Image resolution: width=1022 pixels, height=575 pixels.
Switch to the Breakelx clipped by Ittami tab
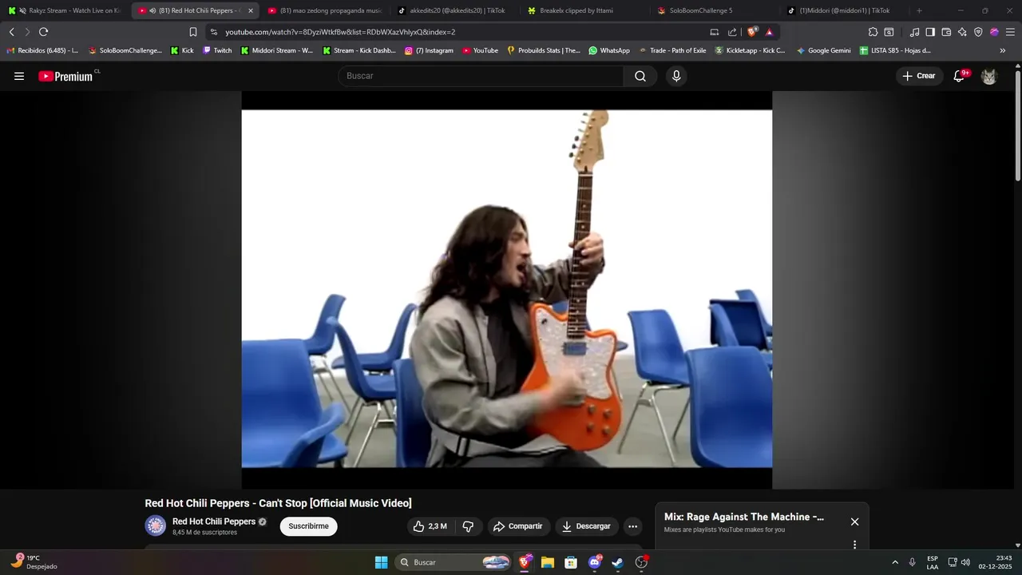point(585,10)
